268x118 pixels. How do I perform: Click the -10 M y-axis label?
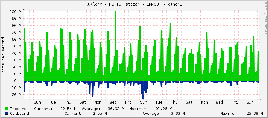click(15, 88)
